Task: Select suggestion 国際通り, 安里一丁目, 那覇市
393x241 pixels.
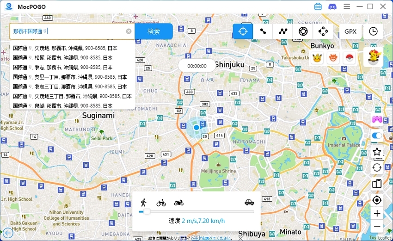Action: pos(73,77)
